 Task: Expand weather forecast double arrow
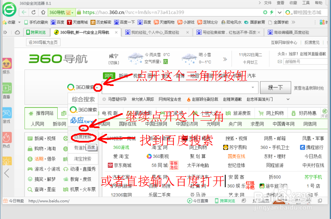pos(225,59)
